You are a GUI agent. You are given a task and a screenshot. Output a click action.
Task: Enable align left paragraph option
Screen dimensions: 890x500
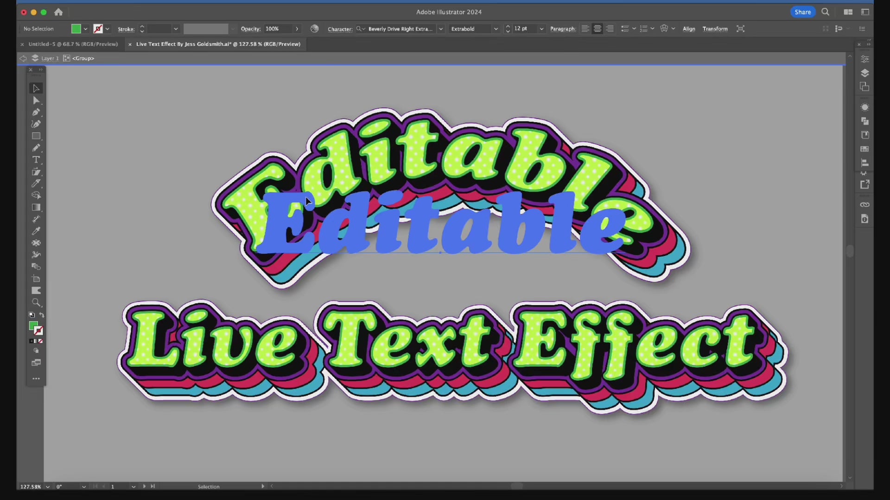click(585, 29)
